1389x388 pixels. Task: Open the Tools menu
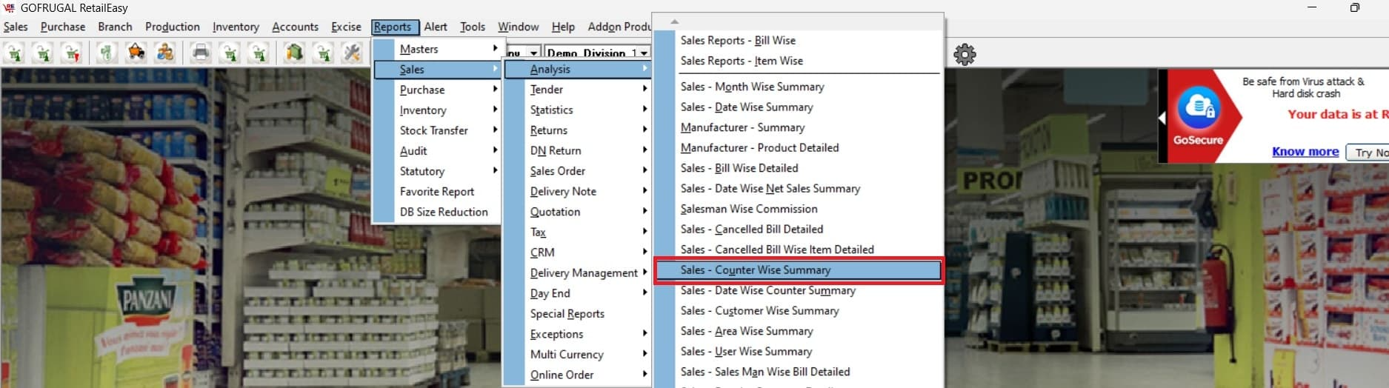473,27
